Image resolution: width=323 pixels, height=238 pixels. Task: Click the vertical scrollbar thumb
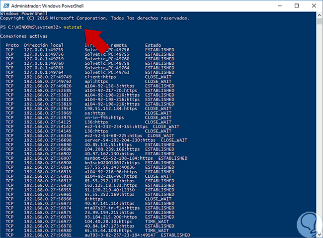click(320, 21)
